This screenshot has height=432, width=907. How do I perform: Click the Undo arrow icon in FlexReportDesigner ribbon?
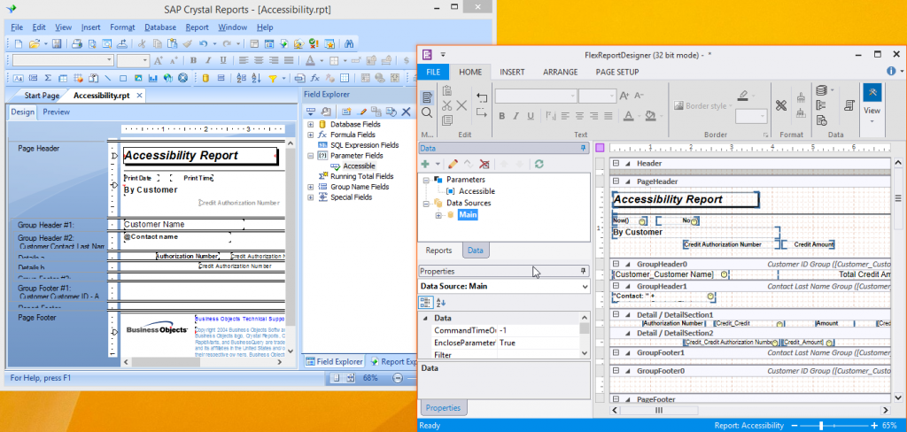coord(482,96)
